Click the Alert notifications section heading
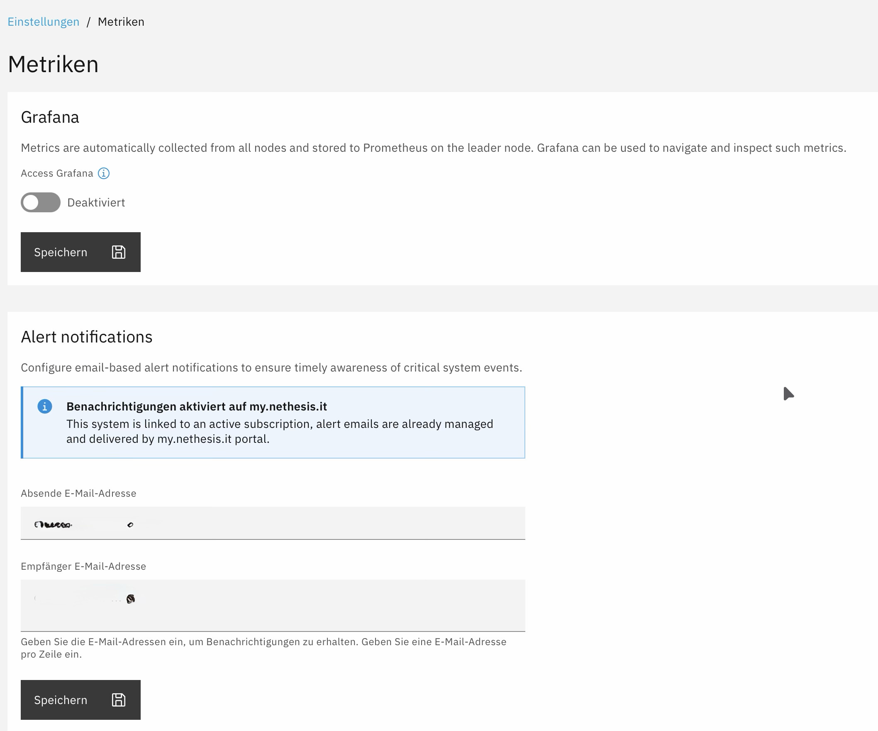Viewport: 878px width, 731px height. coord(87,337)
